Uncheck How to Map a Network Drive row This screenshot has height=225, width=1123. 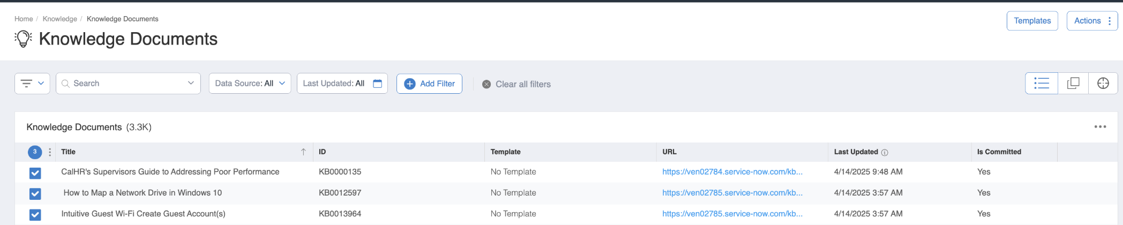[35, 193]
